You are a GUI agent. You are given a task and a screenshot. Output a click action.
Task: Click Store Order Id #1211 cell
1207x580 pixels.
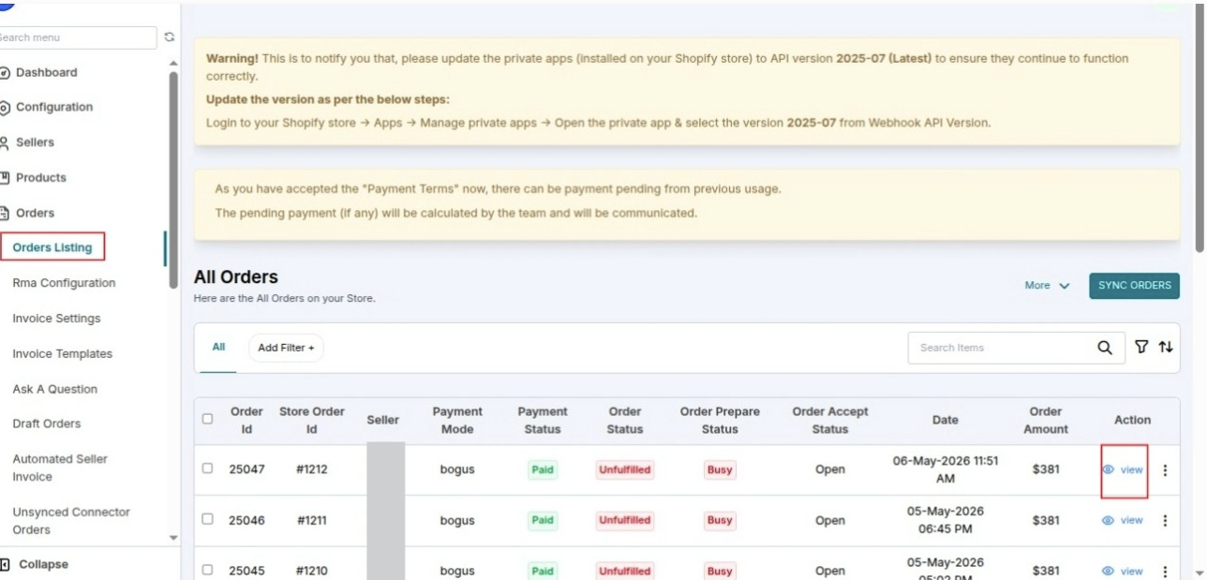[312, 521]
